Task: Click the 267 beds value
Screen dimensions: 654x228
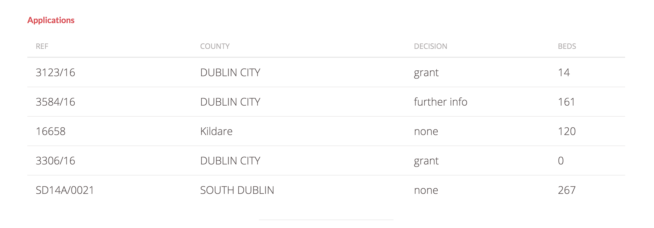Action: coord(567,190)
